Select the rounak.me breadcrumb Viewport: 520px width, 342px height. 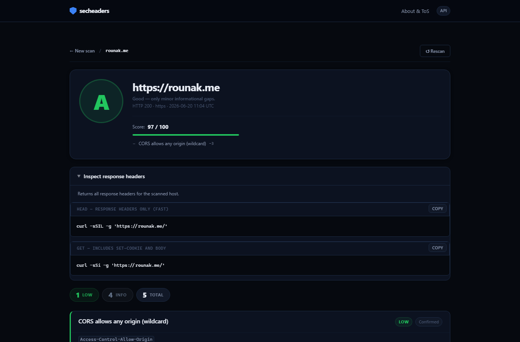click(117, 51)
